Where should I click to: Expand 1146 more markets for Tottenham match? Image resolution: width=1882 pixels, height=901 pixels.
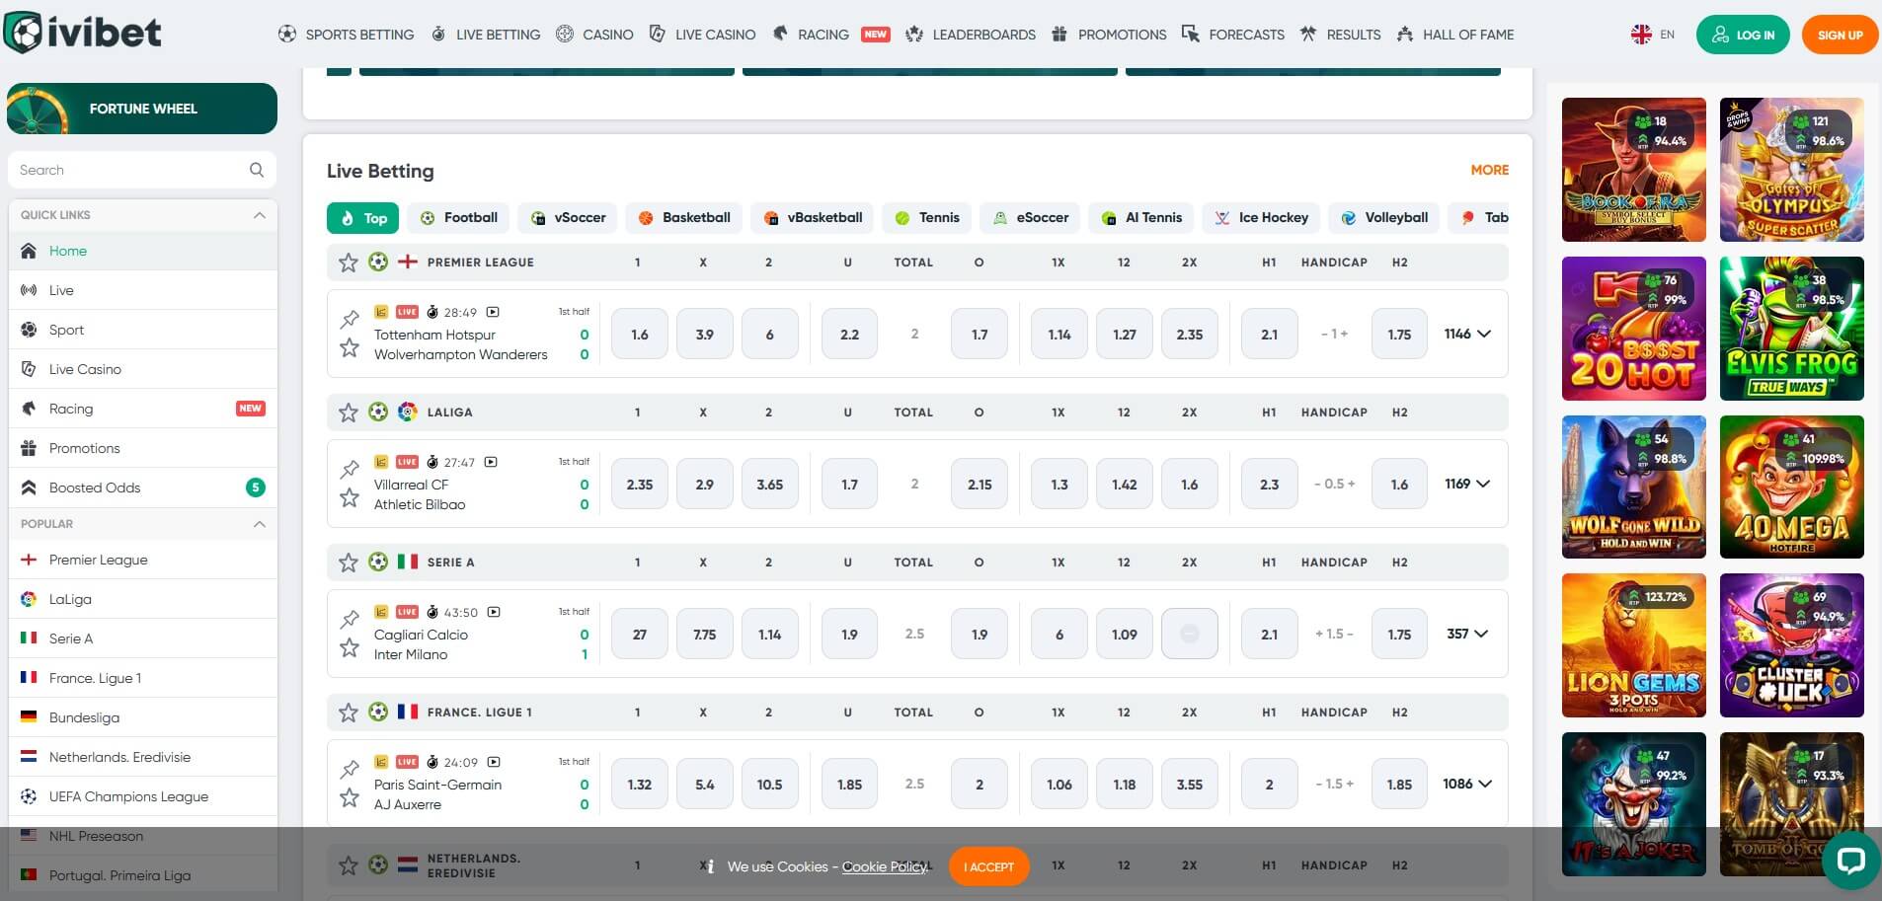[x=1467, y=334]
